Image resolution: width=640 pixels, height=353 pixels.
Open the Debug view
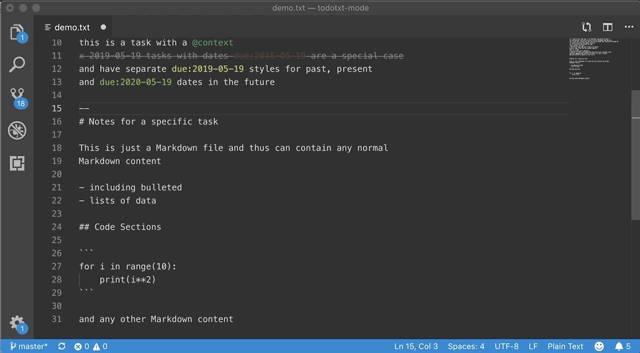[16, 130]
